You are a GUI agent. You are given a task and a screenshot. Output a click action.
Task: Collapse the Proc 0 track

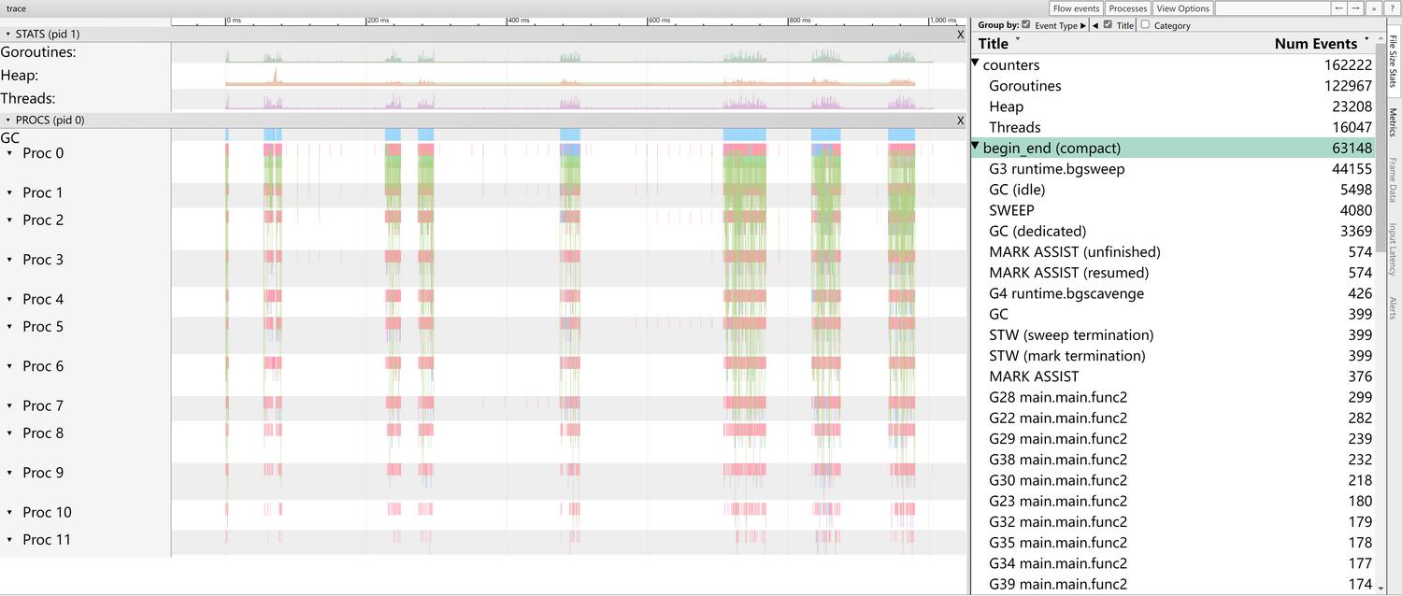pos(9,153)
